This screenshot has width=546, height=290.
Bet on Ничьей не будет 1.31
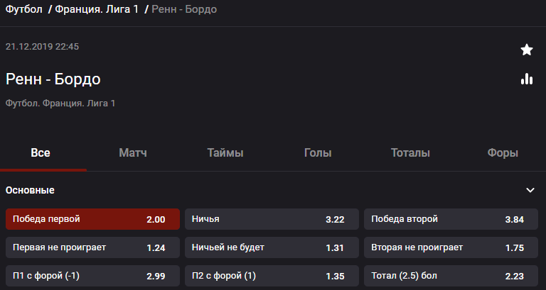[x=272, y=247]
